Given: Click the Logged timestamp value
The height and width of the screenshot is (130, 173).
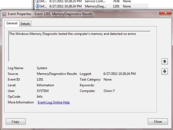Looking at the screenshot, I should coord(119,74).
